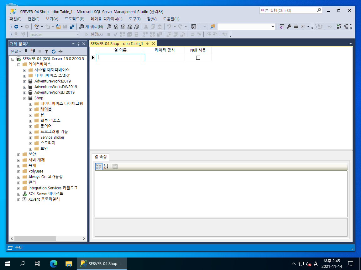Image resolution: width=361 pixels, height=270 pixels.
Task: Click the navigate backward arrow icon
Action: (16, 27)
